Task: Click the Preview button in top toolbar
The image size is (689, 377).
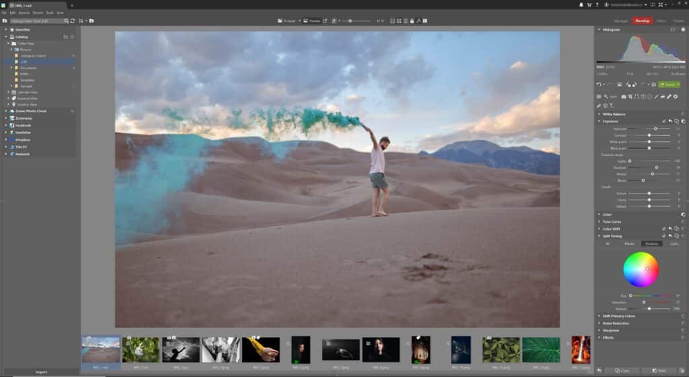Action: 312,21
